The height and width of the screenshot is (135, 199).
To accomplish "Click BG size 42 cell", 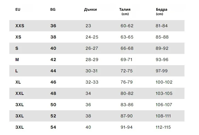I will (x=53, y=60).
